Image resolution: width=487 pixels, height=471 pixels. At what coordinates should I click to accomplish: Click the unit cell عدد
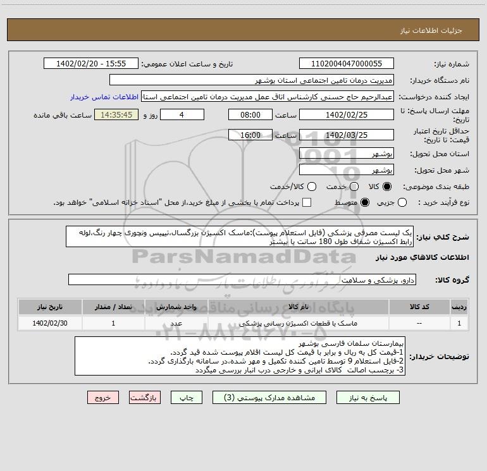[x=176, y=323]
